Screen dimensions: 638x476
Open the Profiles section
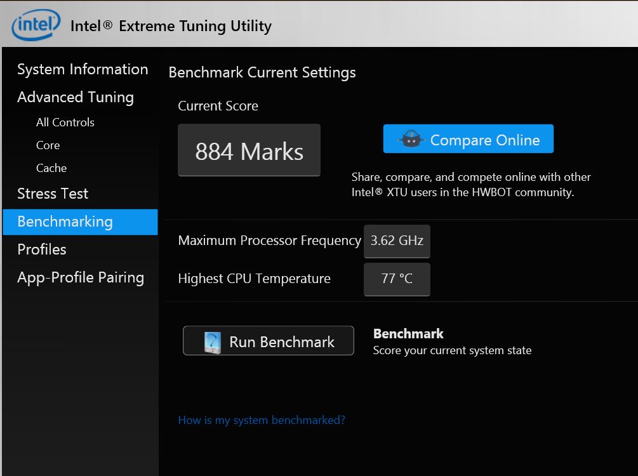click(x=42, y=249)
